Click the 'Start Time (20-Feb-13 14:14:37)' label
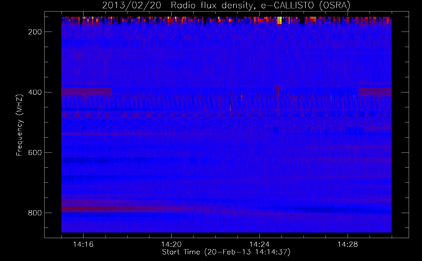Viewport: 422px width, 261px height. click(x=226, y=252)
